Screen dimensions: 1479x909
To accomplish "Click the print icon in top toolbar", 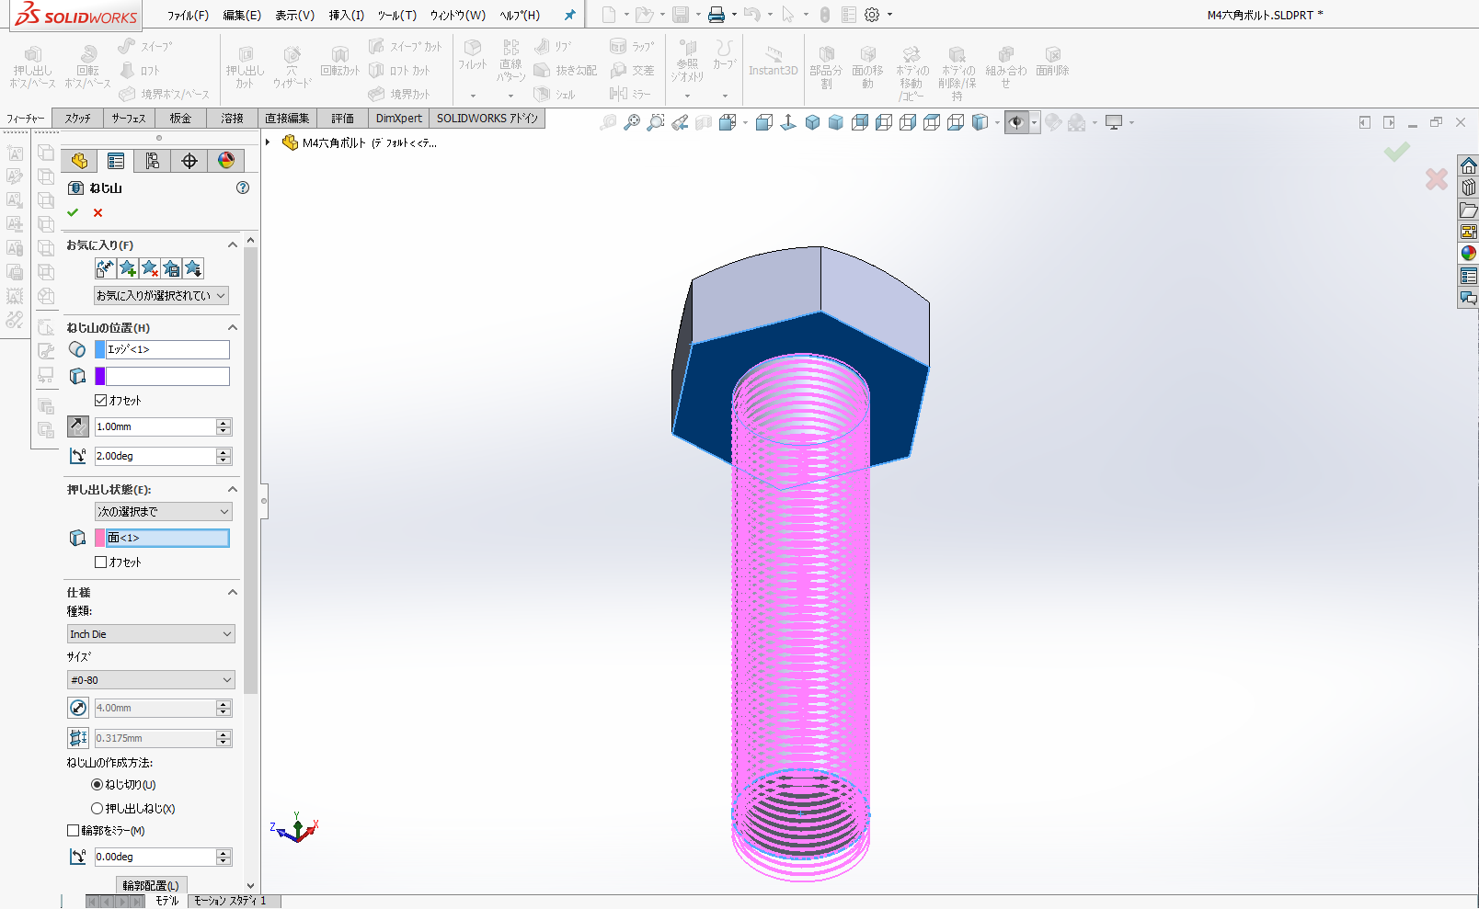I will click(717, 15).
